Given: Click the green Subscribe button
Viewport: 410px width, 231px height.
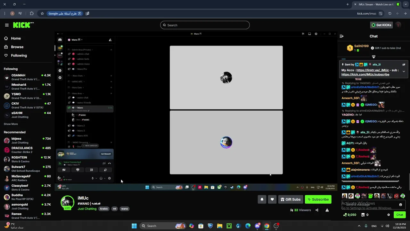Looking at the screenshot, I should click(x=318, y=199).
